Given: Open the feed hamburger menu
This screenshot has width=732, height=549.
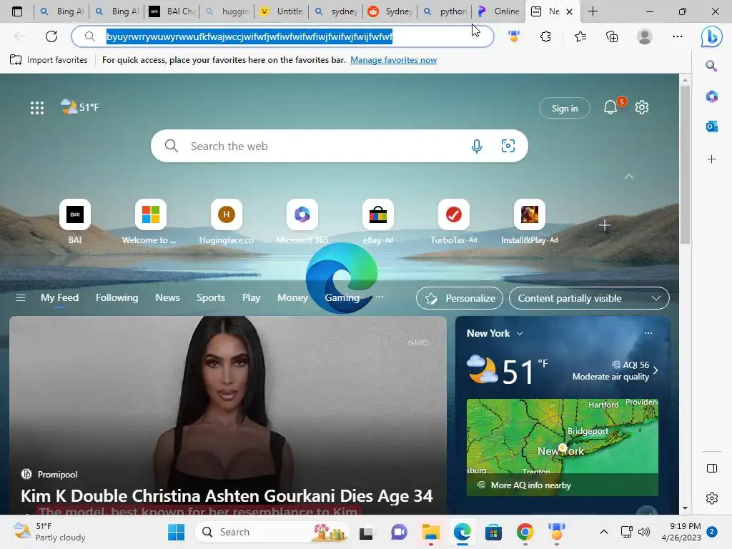Looking at the screenshot, I should (21, 298).
